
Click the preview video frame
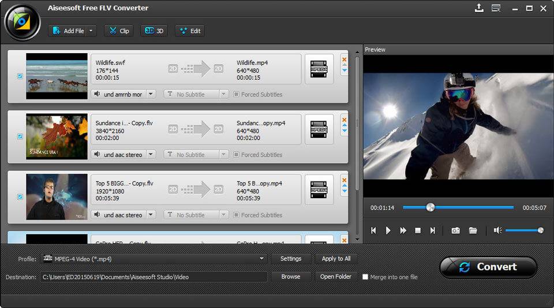pyautogui.click(x=458, y=126)
